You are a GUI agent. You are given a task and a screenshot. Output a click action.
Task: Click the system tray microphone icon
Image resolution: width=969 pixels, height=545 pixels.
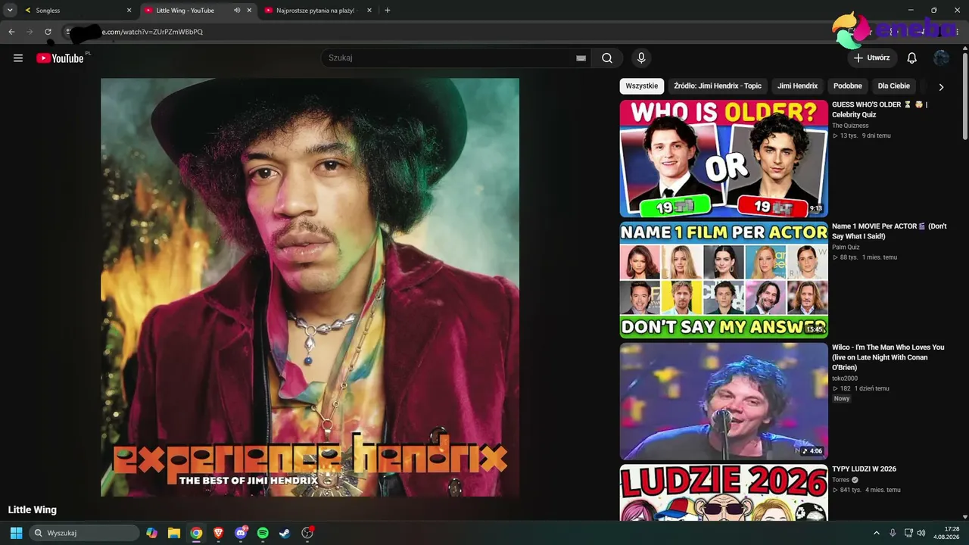pos(893,533)
